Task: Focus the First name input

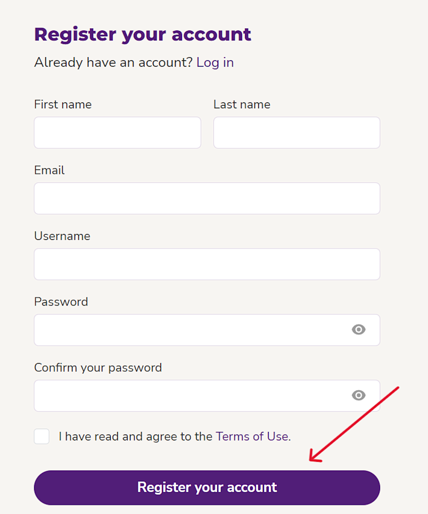Action: click(117, 132)
